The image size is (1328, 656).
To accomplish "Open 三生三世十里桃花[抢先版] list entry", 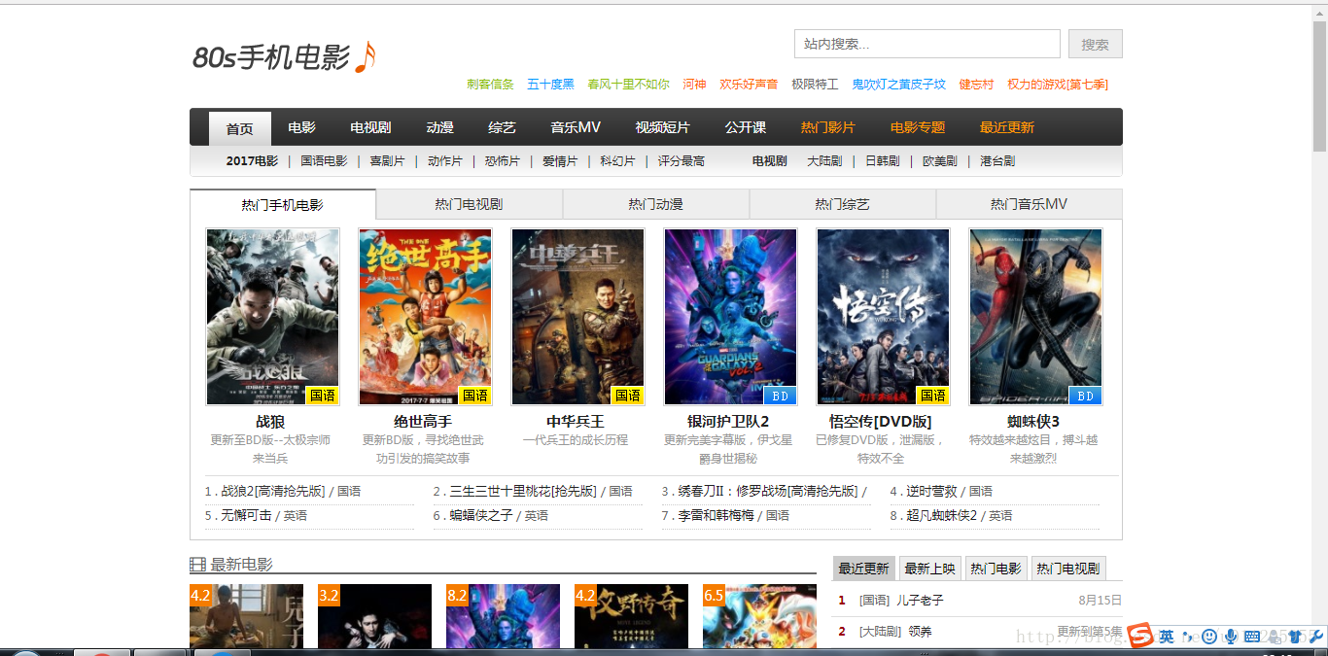I will [x=523, y=492].
